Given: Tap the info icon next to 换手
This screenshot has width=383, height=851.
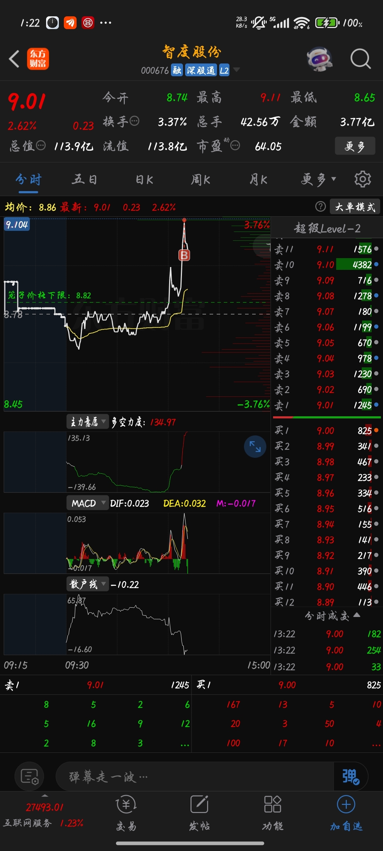Looking at the screenshot, I should coord(134,121).
